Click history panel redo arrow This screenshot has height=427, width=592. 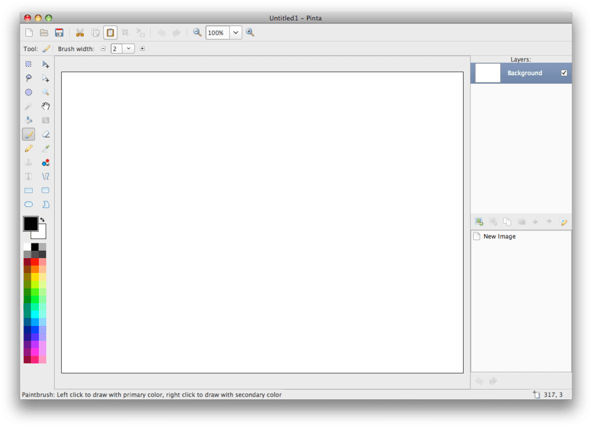[493, 381]
